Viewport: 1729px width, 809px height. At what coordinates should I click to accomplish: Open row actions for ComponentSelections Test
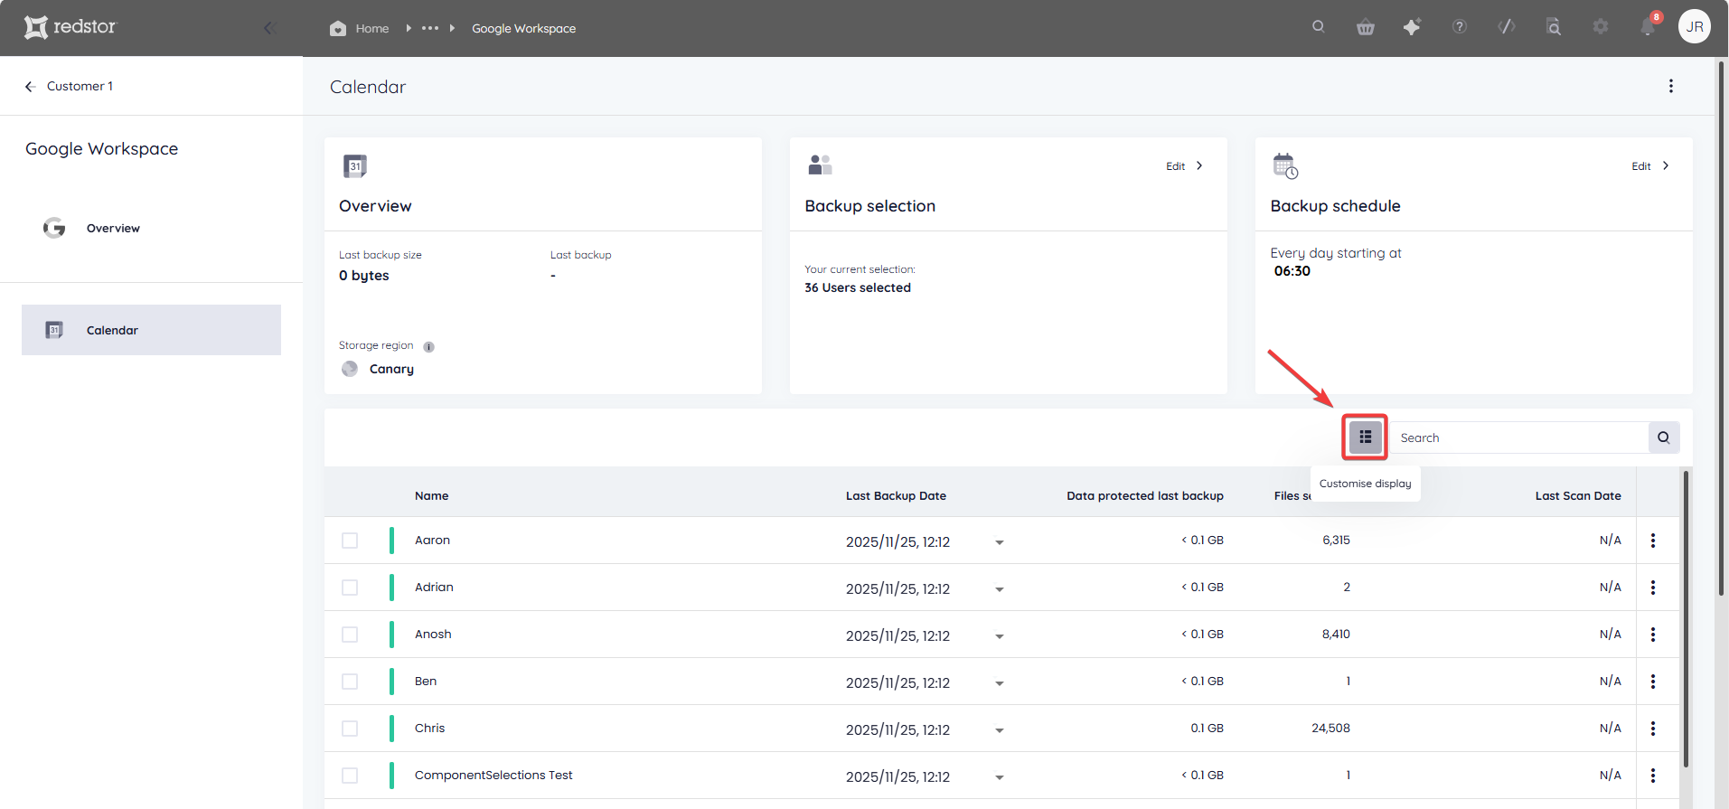pos(1653,776)
